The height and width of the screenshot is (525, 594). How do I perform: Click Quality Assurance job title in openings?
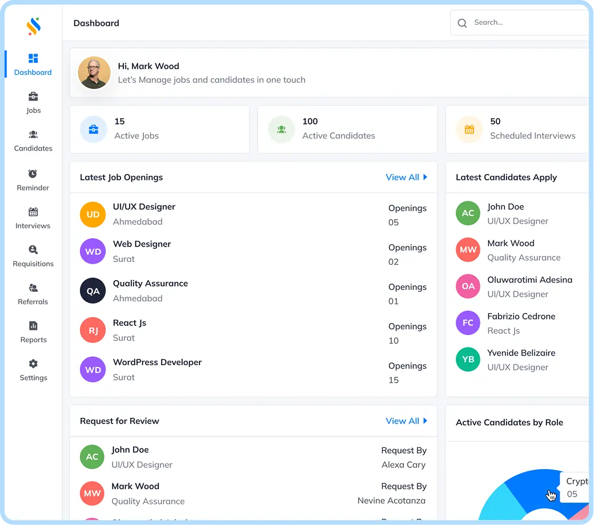tap(150, 284)
